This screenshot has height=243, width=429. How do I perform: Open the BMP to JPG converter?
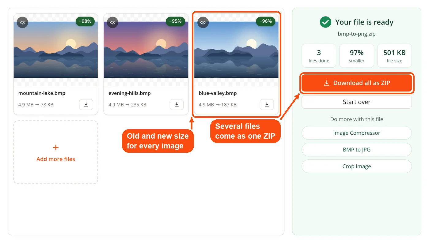tap(357, 150)
